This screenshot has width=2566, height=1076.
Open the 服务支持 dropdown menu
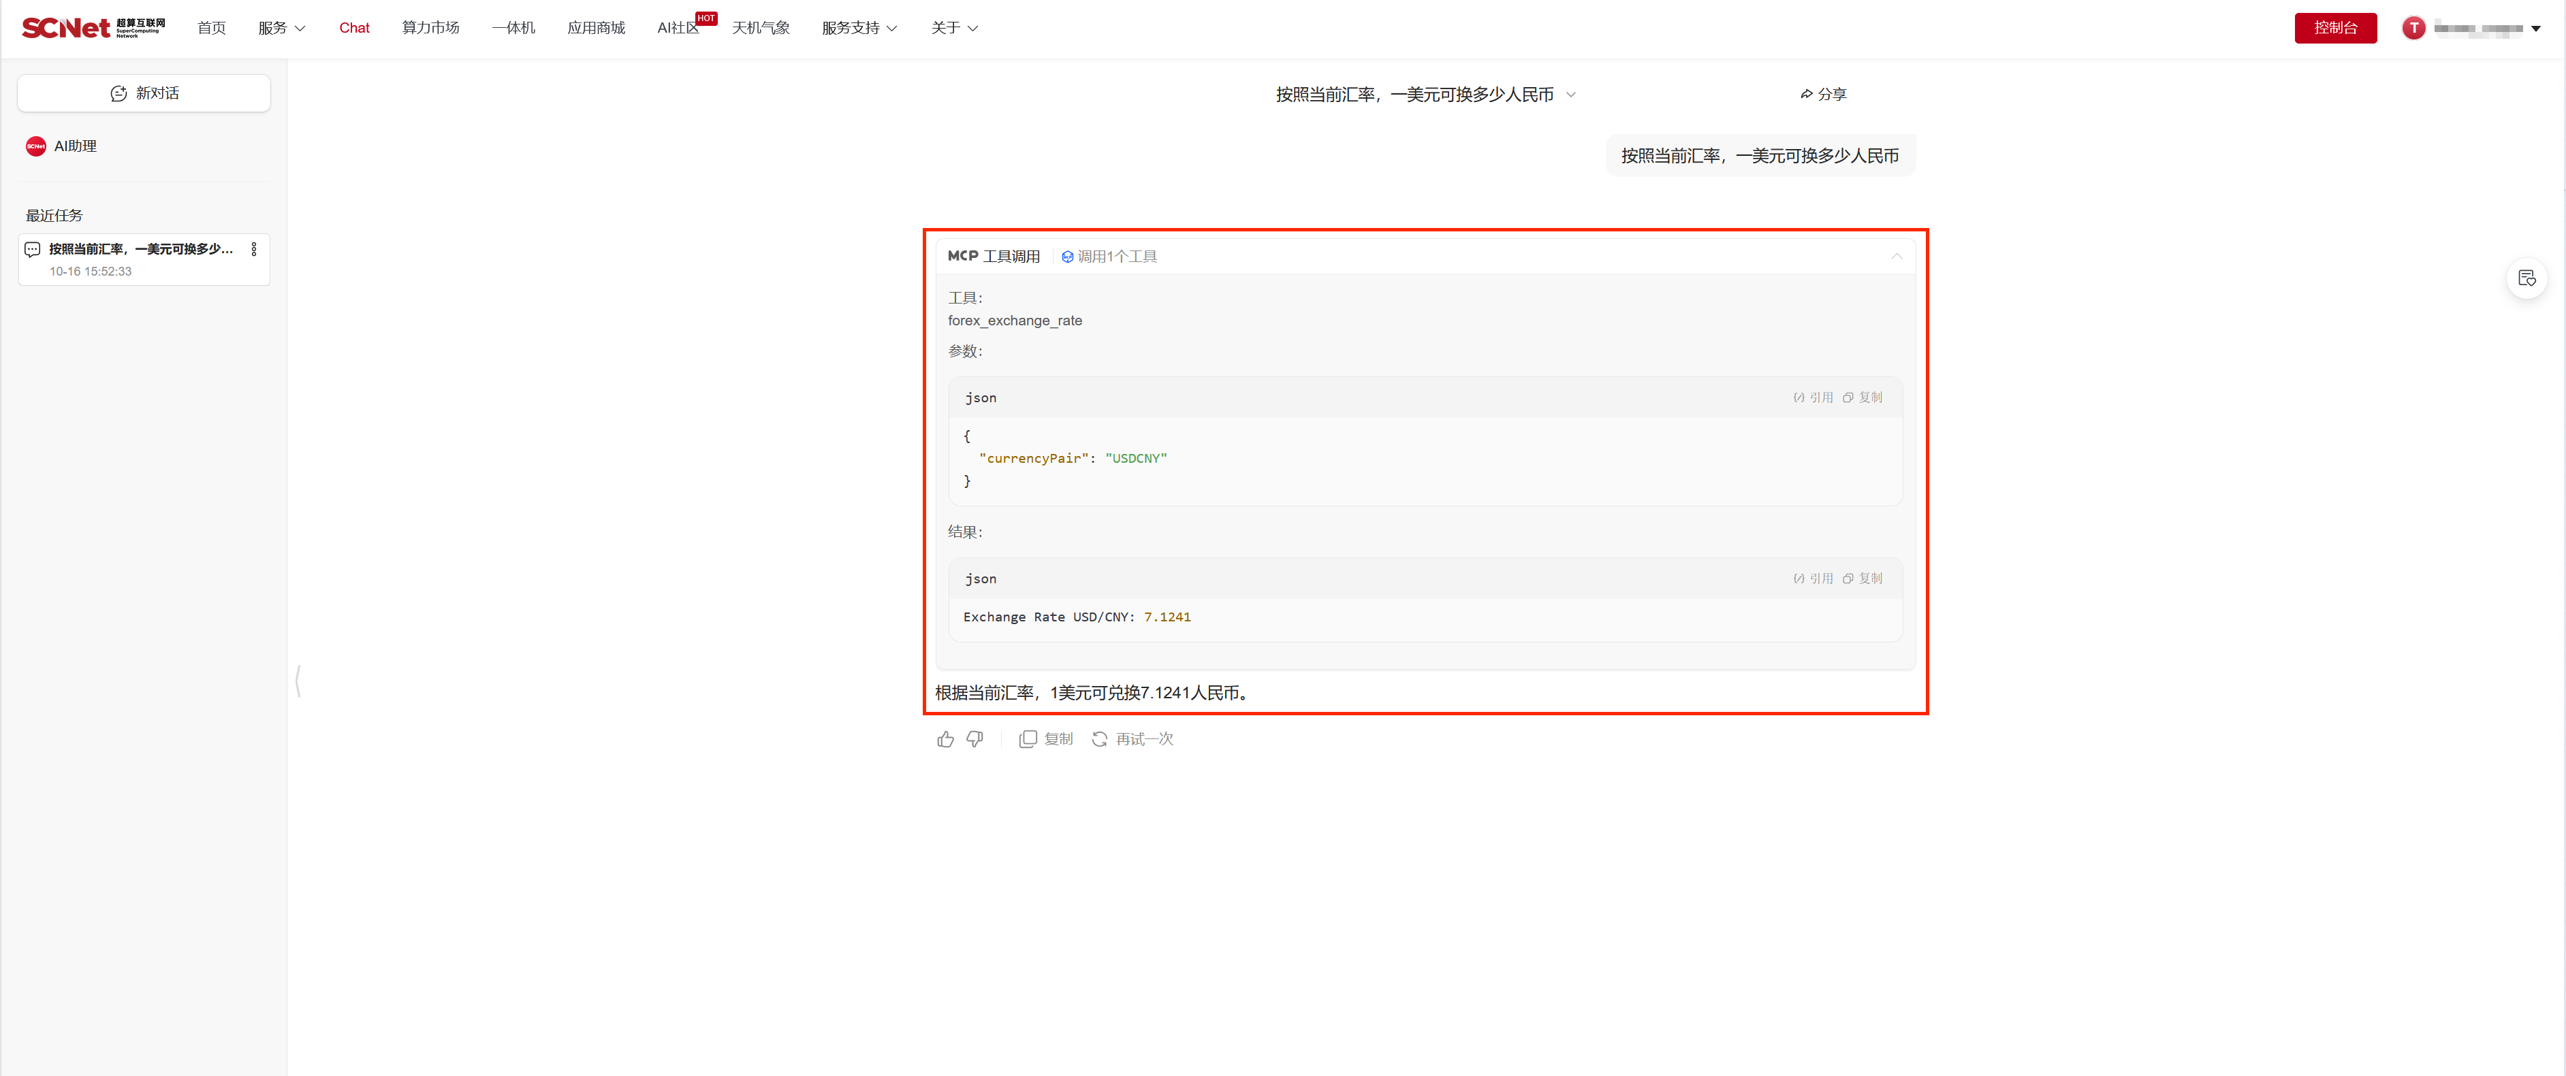coord(859,28)
